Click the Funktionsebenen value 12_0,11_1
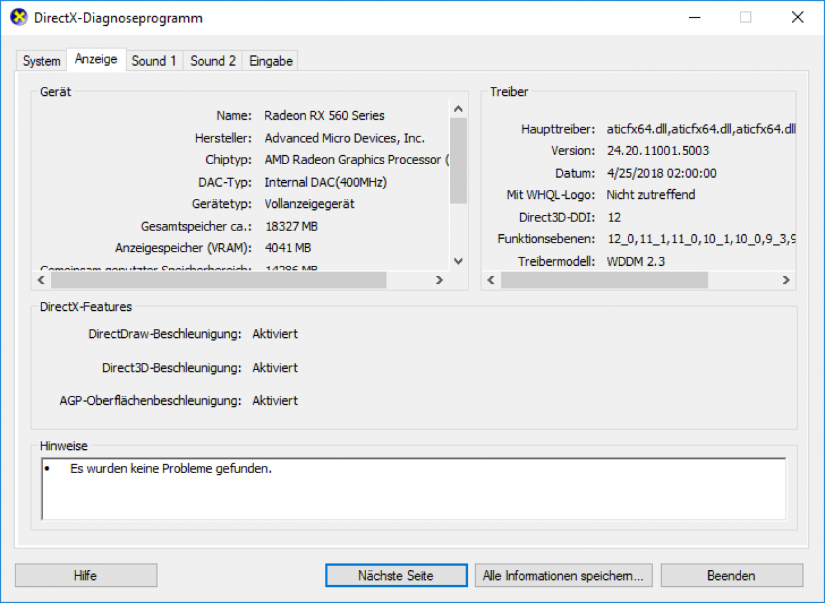Viewport: 825px width, 603px height. [701, 239]
